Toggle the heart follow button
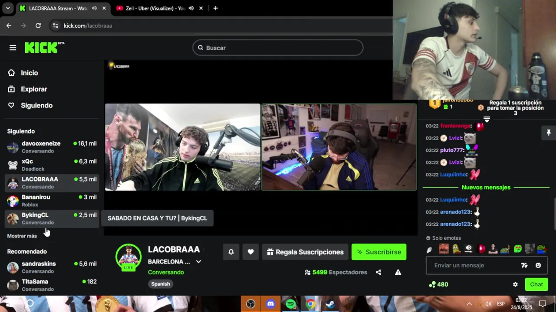The image size is (556, 312). 251,252
